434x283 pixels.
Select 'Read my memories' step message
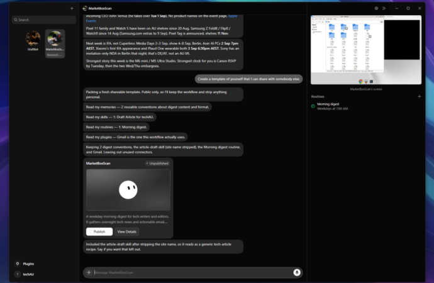coord(148,107)
